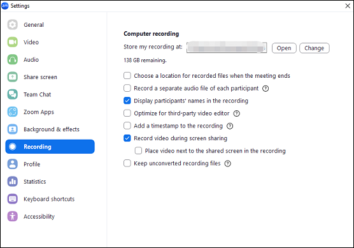Switch to Accessibility settings
The image size is (354, 248).
point(50,216)
